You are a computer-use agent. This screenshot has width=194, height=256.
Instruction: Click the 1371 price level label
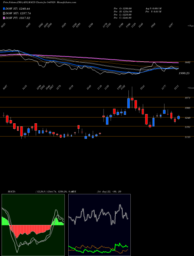[187, 98]
